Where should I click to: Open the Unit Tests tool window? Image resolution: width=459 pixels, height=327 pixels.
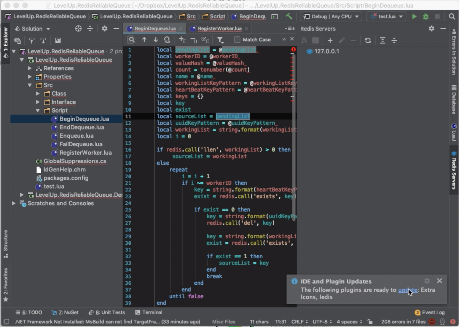[x=107, y=312]
